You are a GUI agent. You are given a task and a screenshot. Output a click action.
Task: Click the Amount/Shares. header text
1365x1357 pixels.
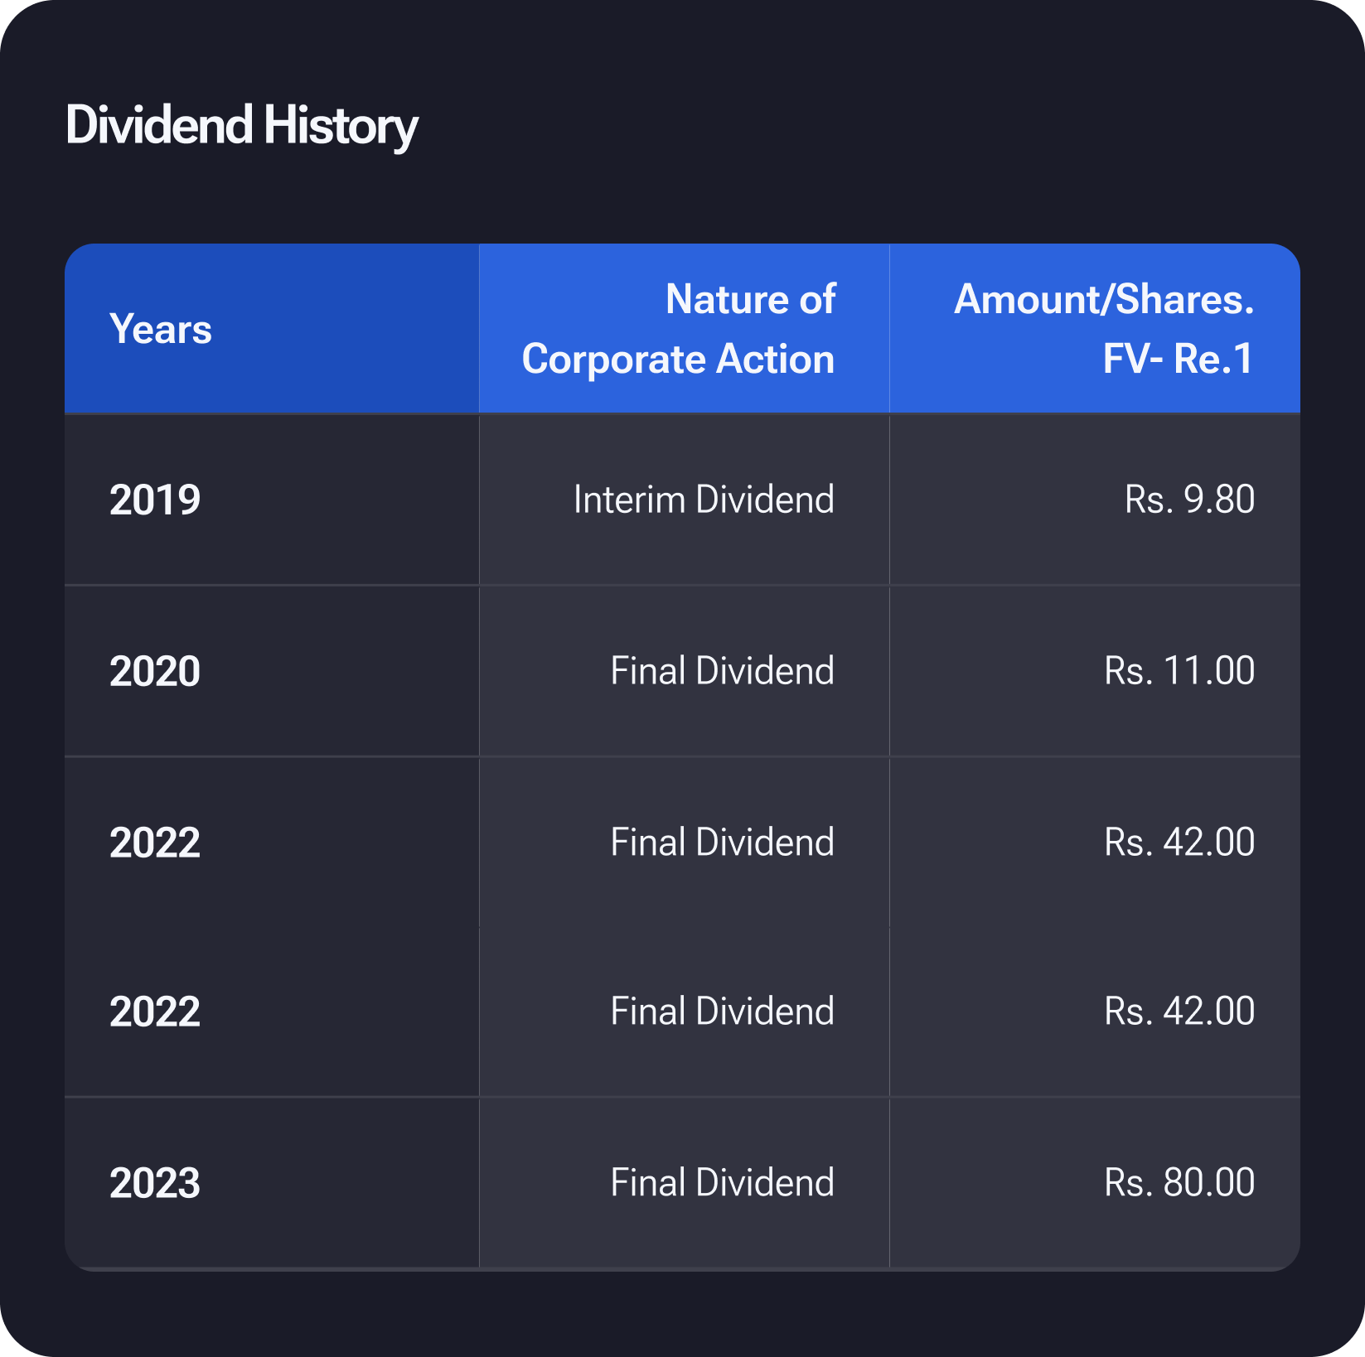[1103, 300]
